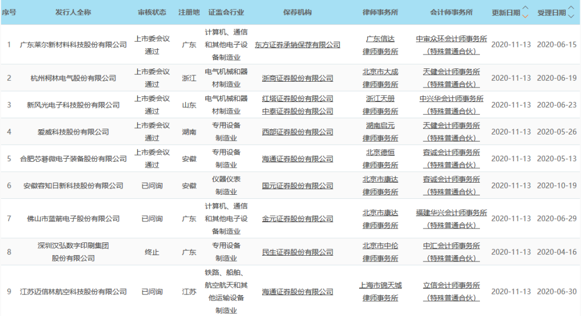The height and width of the screenshot is (316, 581).
Task: Open sponsor link 金元证券股份有限公司
Action: [297, 219]
